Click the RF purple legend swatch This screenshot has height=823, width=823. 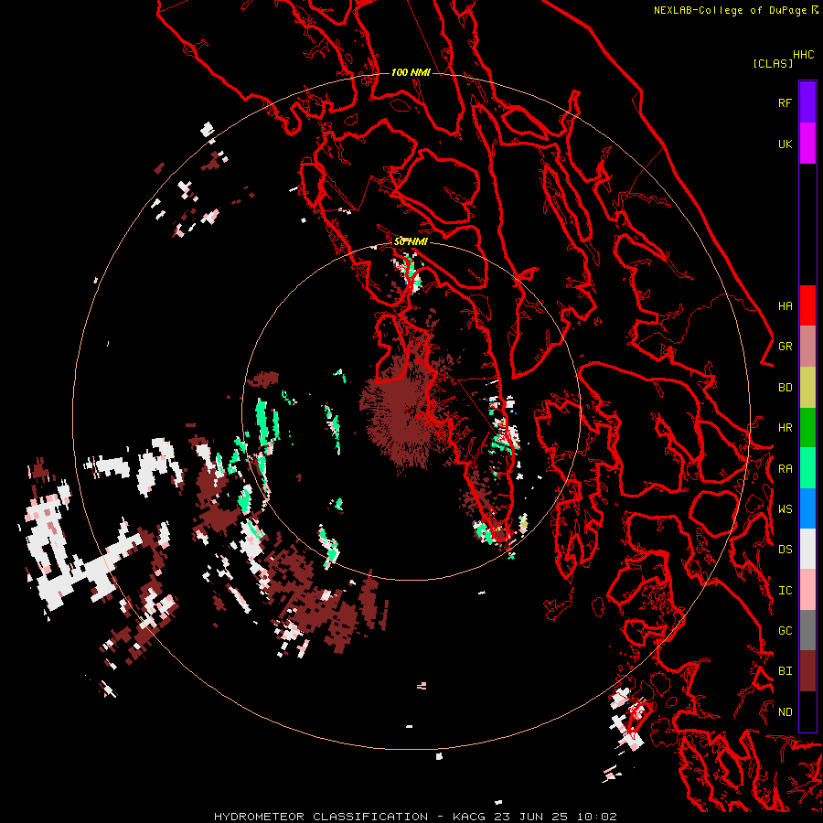tap(807, 102)
